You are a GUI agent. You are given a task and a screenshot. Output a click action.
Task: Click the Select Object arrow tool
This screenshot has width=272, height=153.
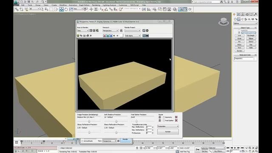42,9
